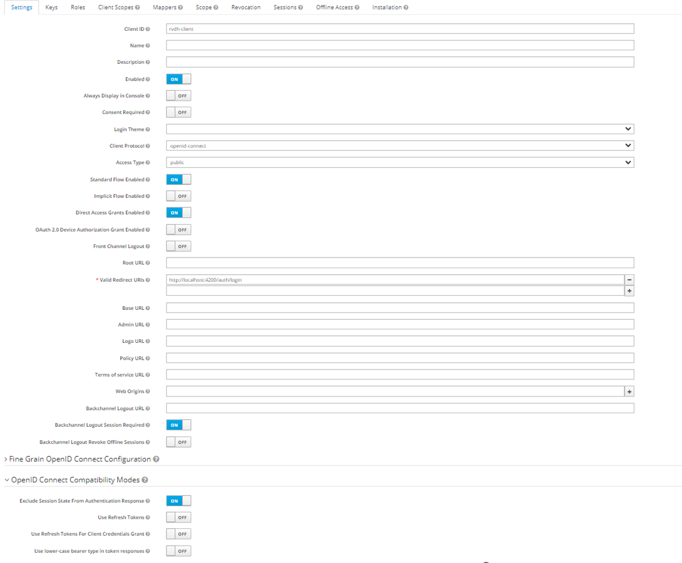Open the Access Type dropdown
Viewport: 682px width, 563px height.
[x=399, y=163]
